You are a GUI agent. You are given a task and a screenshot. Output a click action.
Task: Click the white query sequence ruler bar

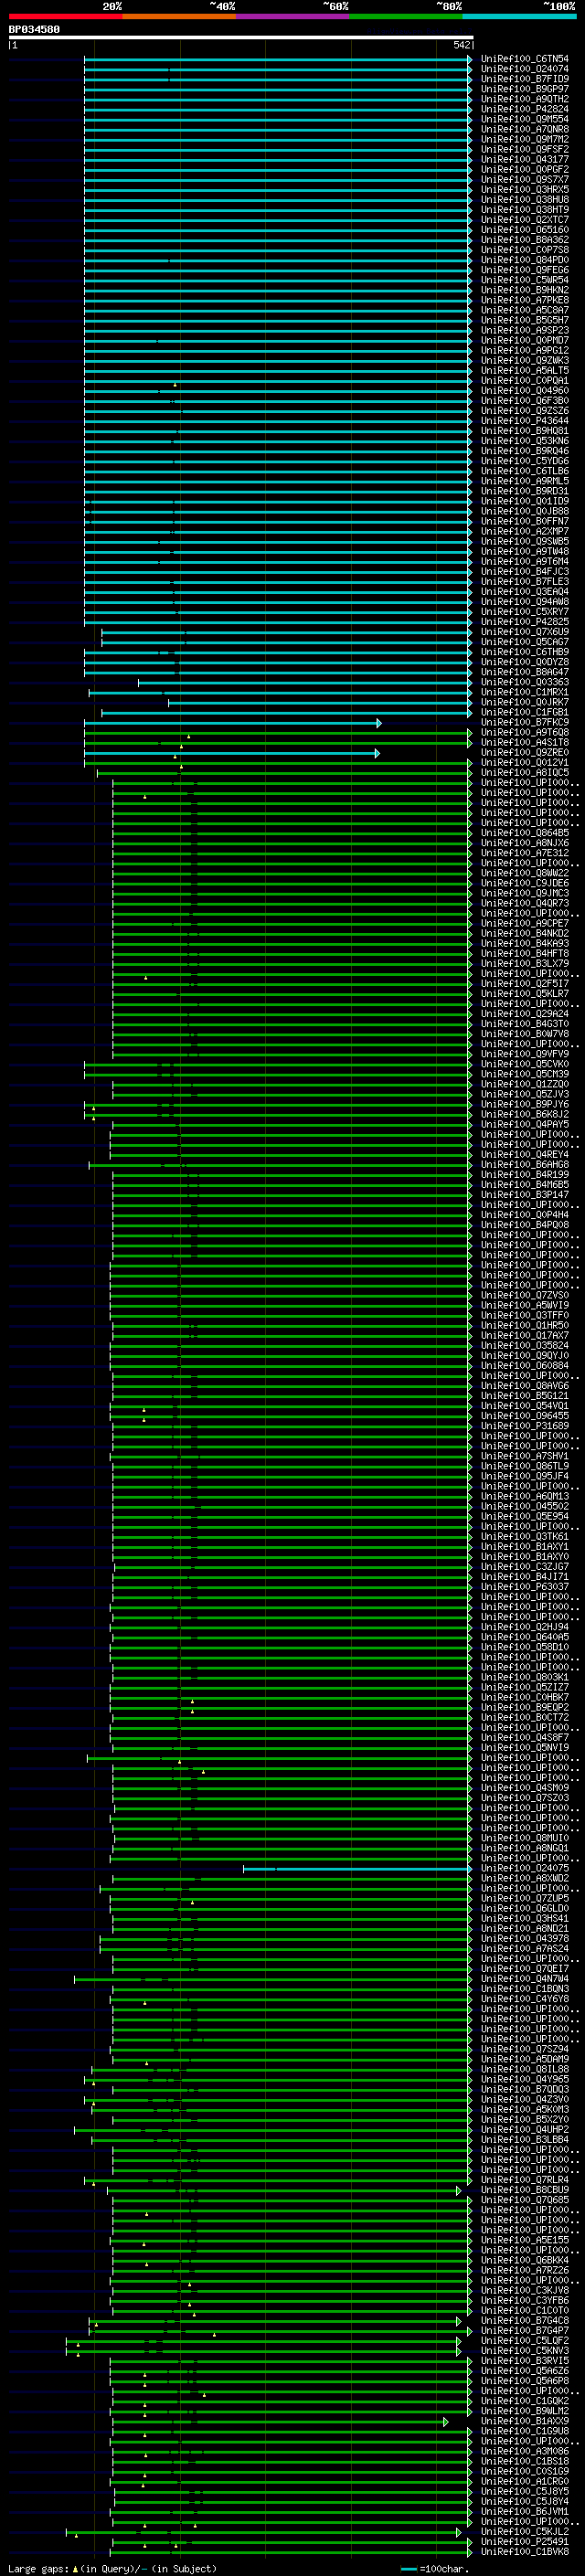(240, 37)
